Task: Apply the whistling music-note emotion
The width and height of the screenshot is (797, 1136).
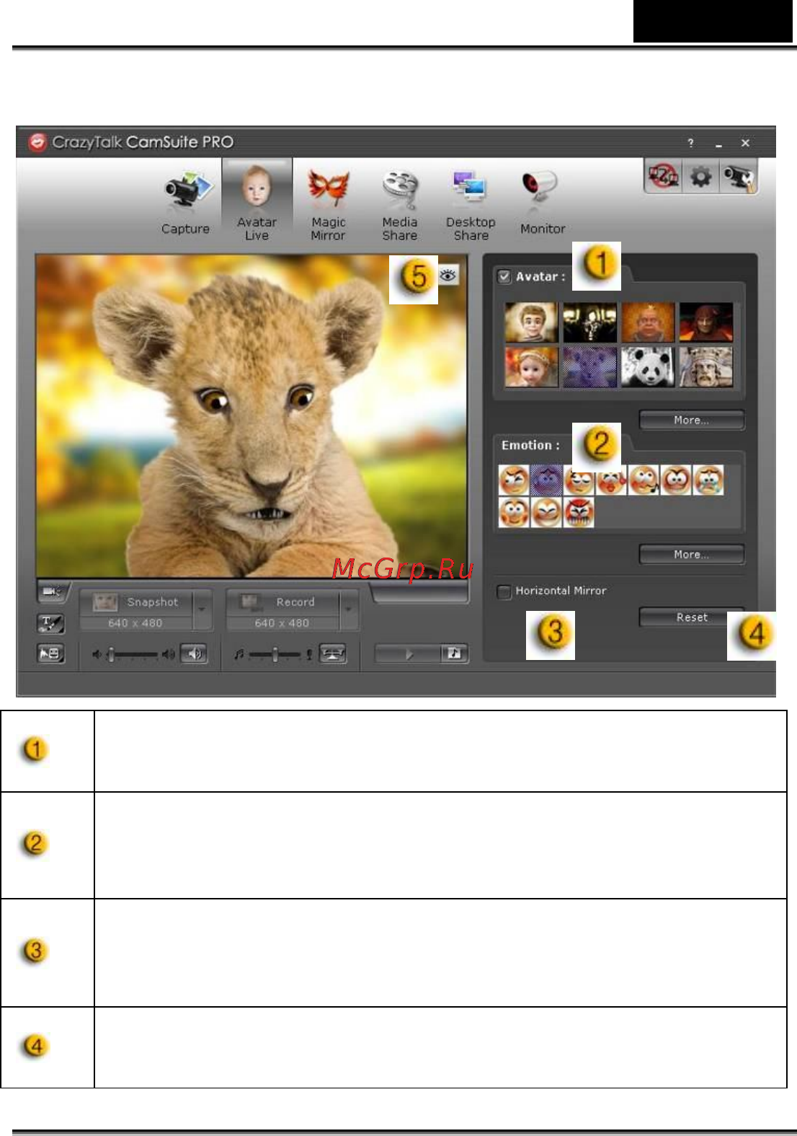Action: 644,480
